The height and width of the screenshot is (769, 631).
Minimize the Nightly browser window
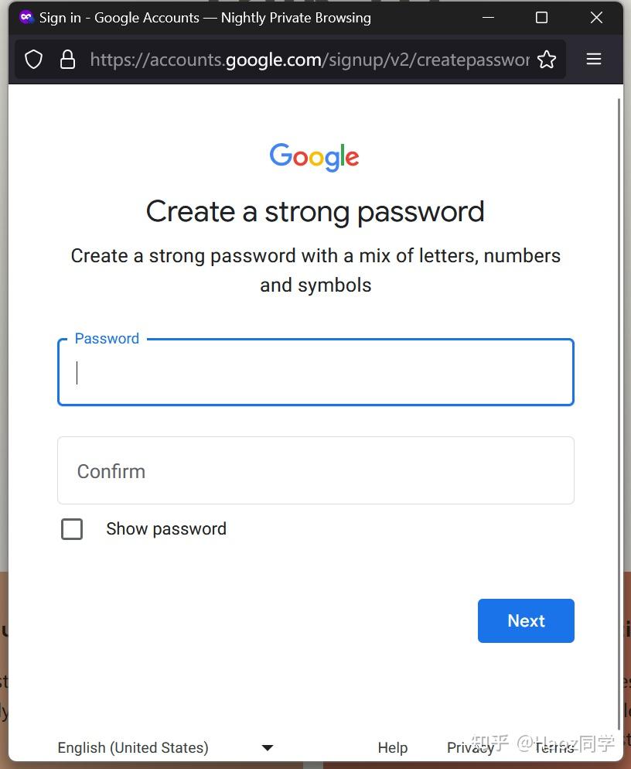tap(488, 17)
